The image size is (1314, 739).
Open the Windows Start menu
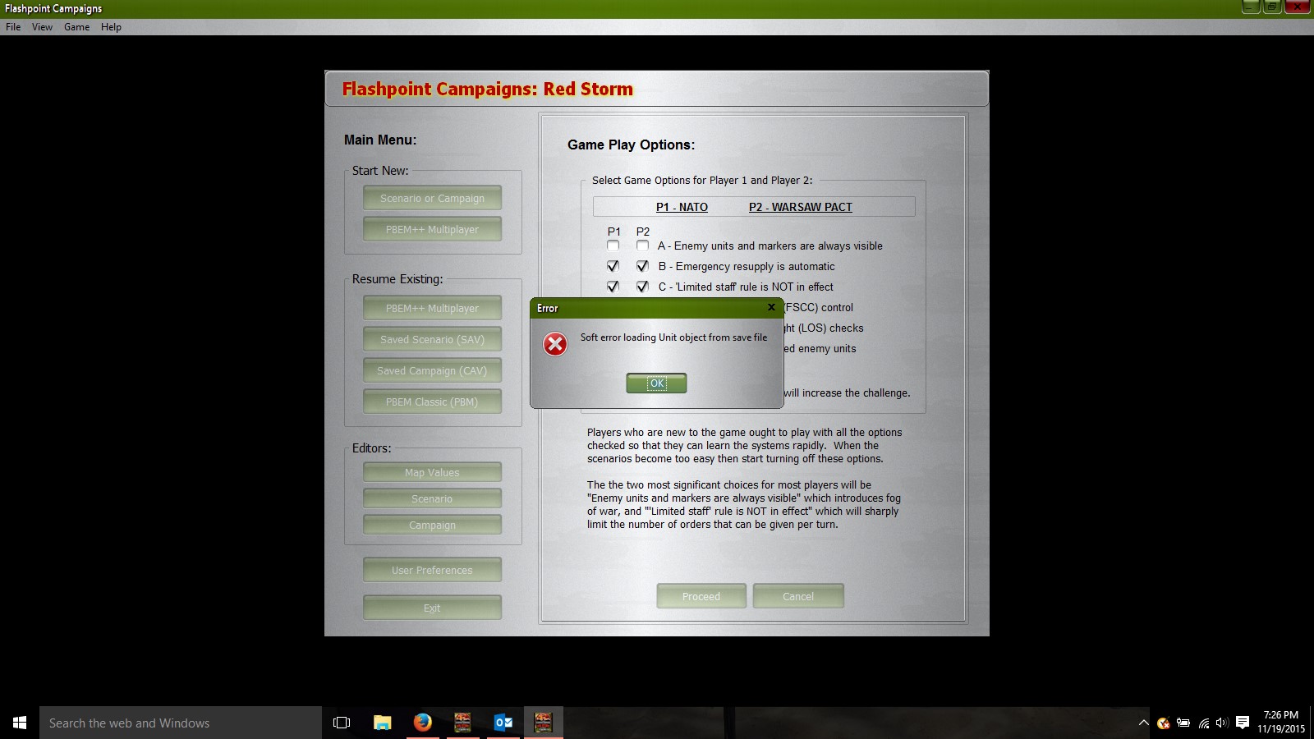click(x=20, y=723)
